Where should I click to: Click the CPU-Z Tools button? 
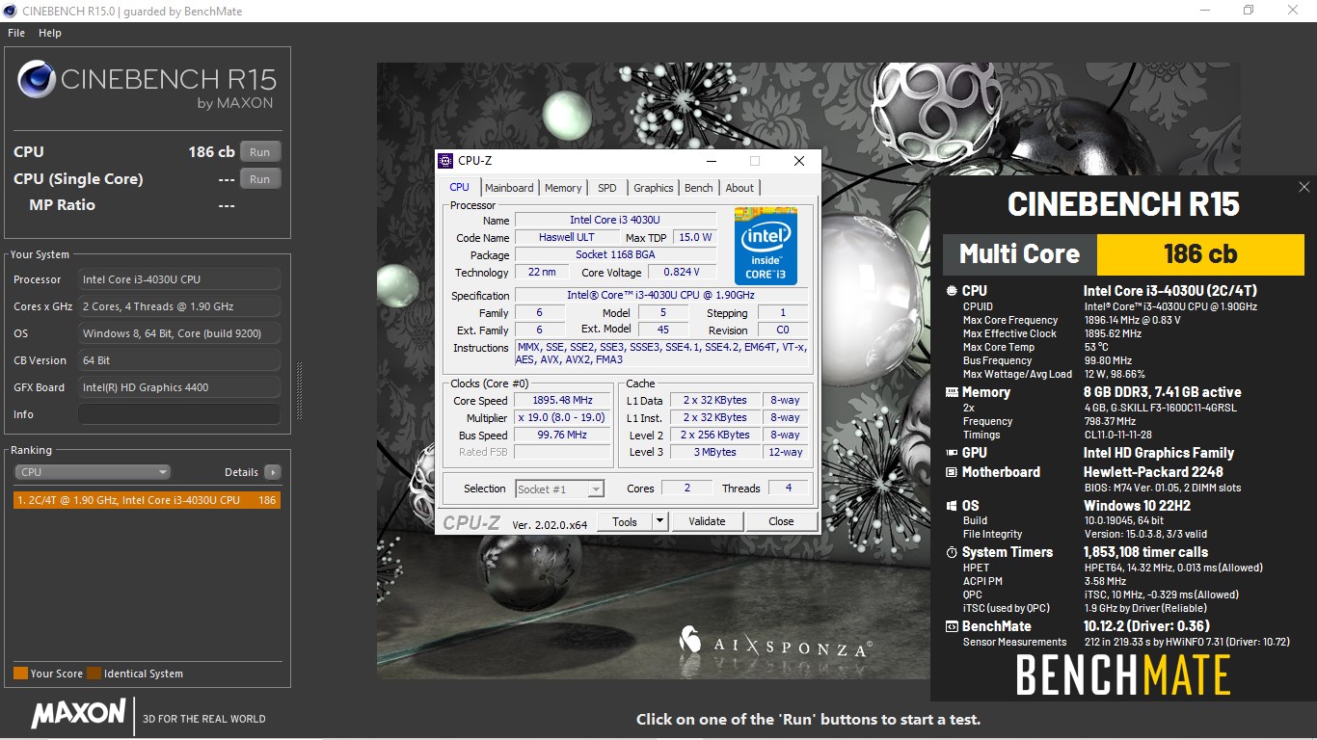pos(625,521)
